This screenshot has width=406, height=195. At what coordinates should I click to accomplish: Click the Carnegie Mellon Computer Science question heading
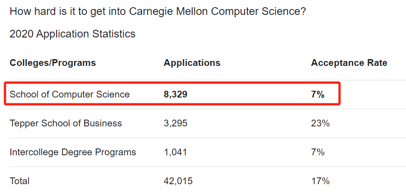click(158, 11)
